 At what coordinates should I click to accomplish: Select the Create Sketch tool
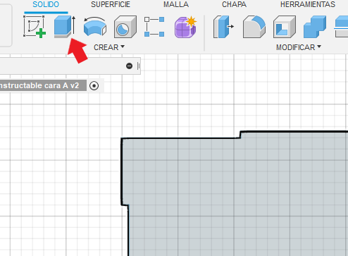pyautogui.click(x=35, y=27)
